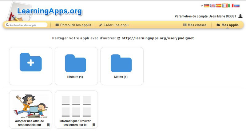Open Parcourir les applis menu
Screen dimensions: 246x133
73,25
